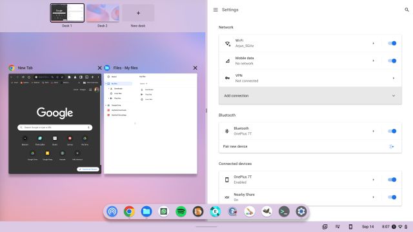
Task: Expand the Add connection dropdown chevron
Action: (394, 96)
